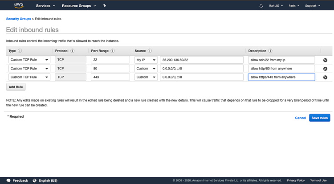Click the port 22 description field

(x=281, y=60)
